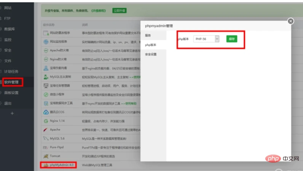Click the Nginx防火墙 name

coord(58,59)
